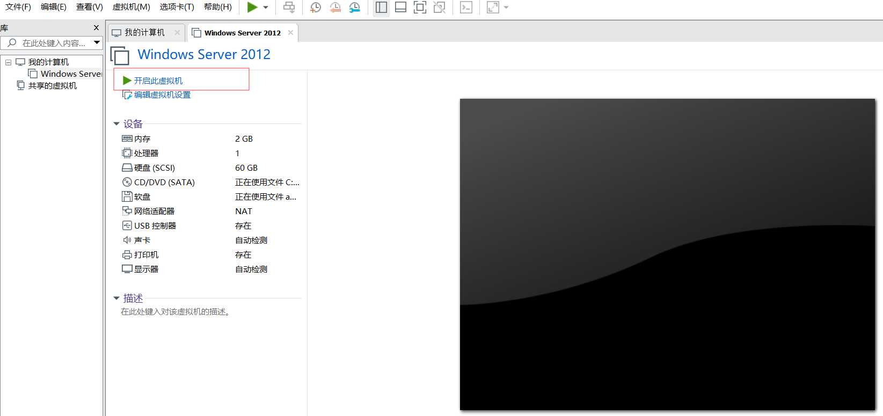883x416 pixels.
Task: Click the 60 GB hard disk value
Action: tap(246, 167)
